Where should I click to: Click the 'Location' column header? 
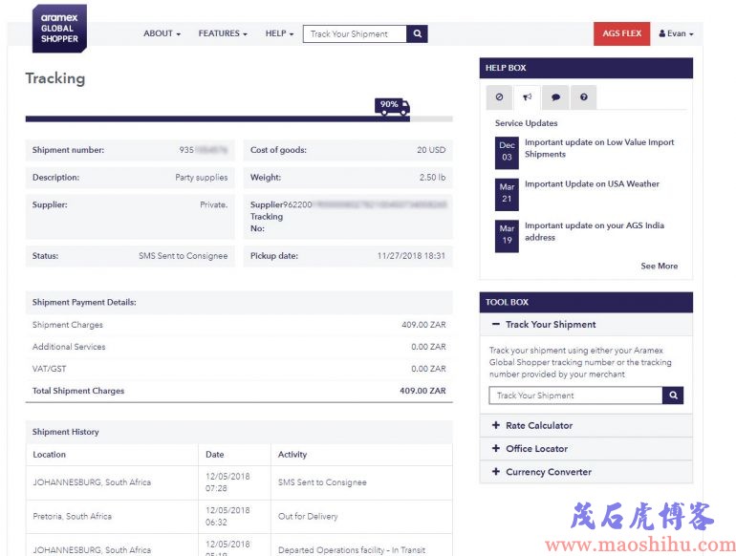point(50,455)
